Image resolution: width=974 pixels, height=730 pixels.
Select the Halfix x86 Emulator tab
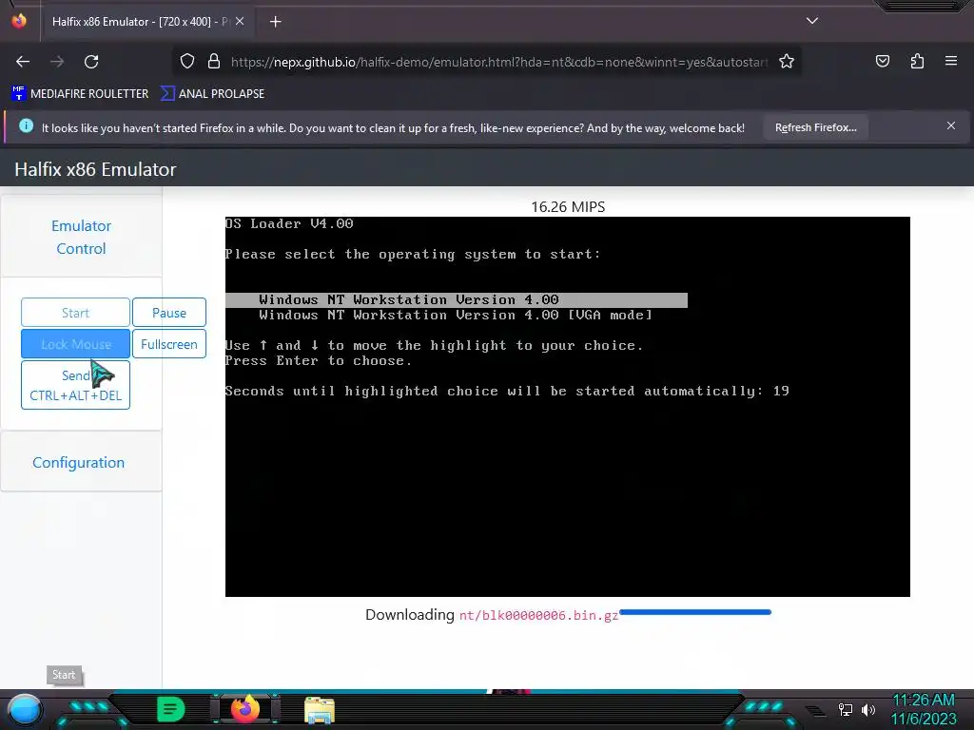click(x=146, y=22)
